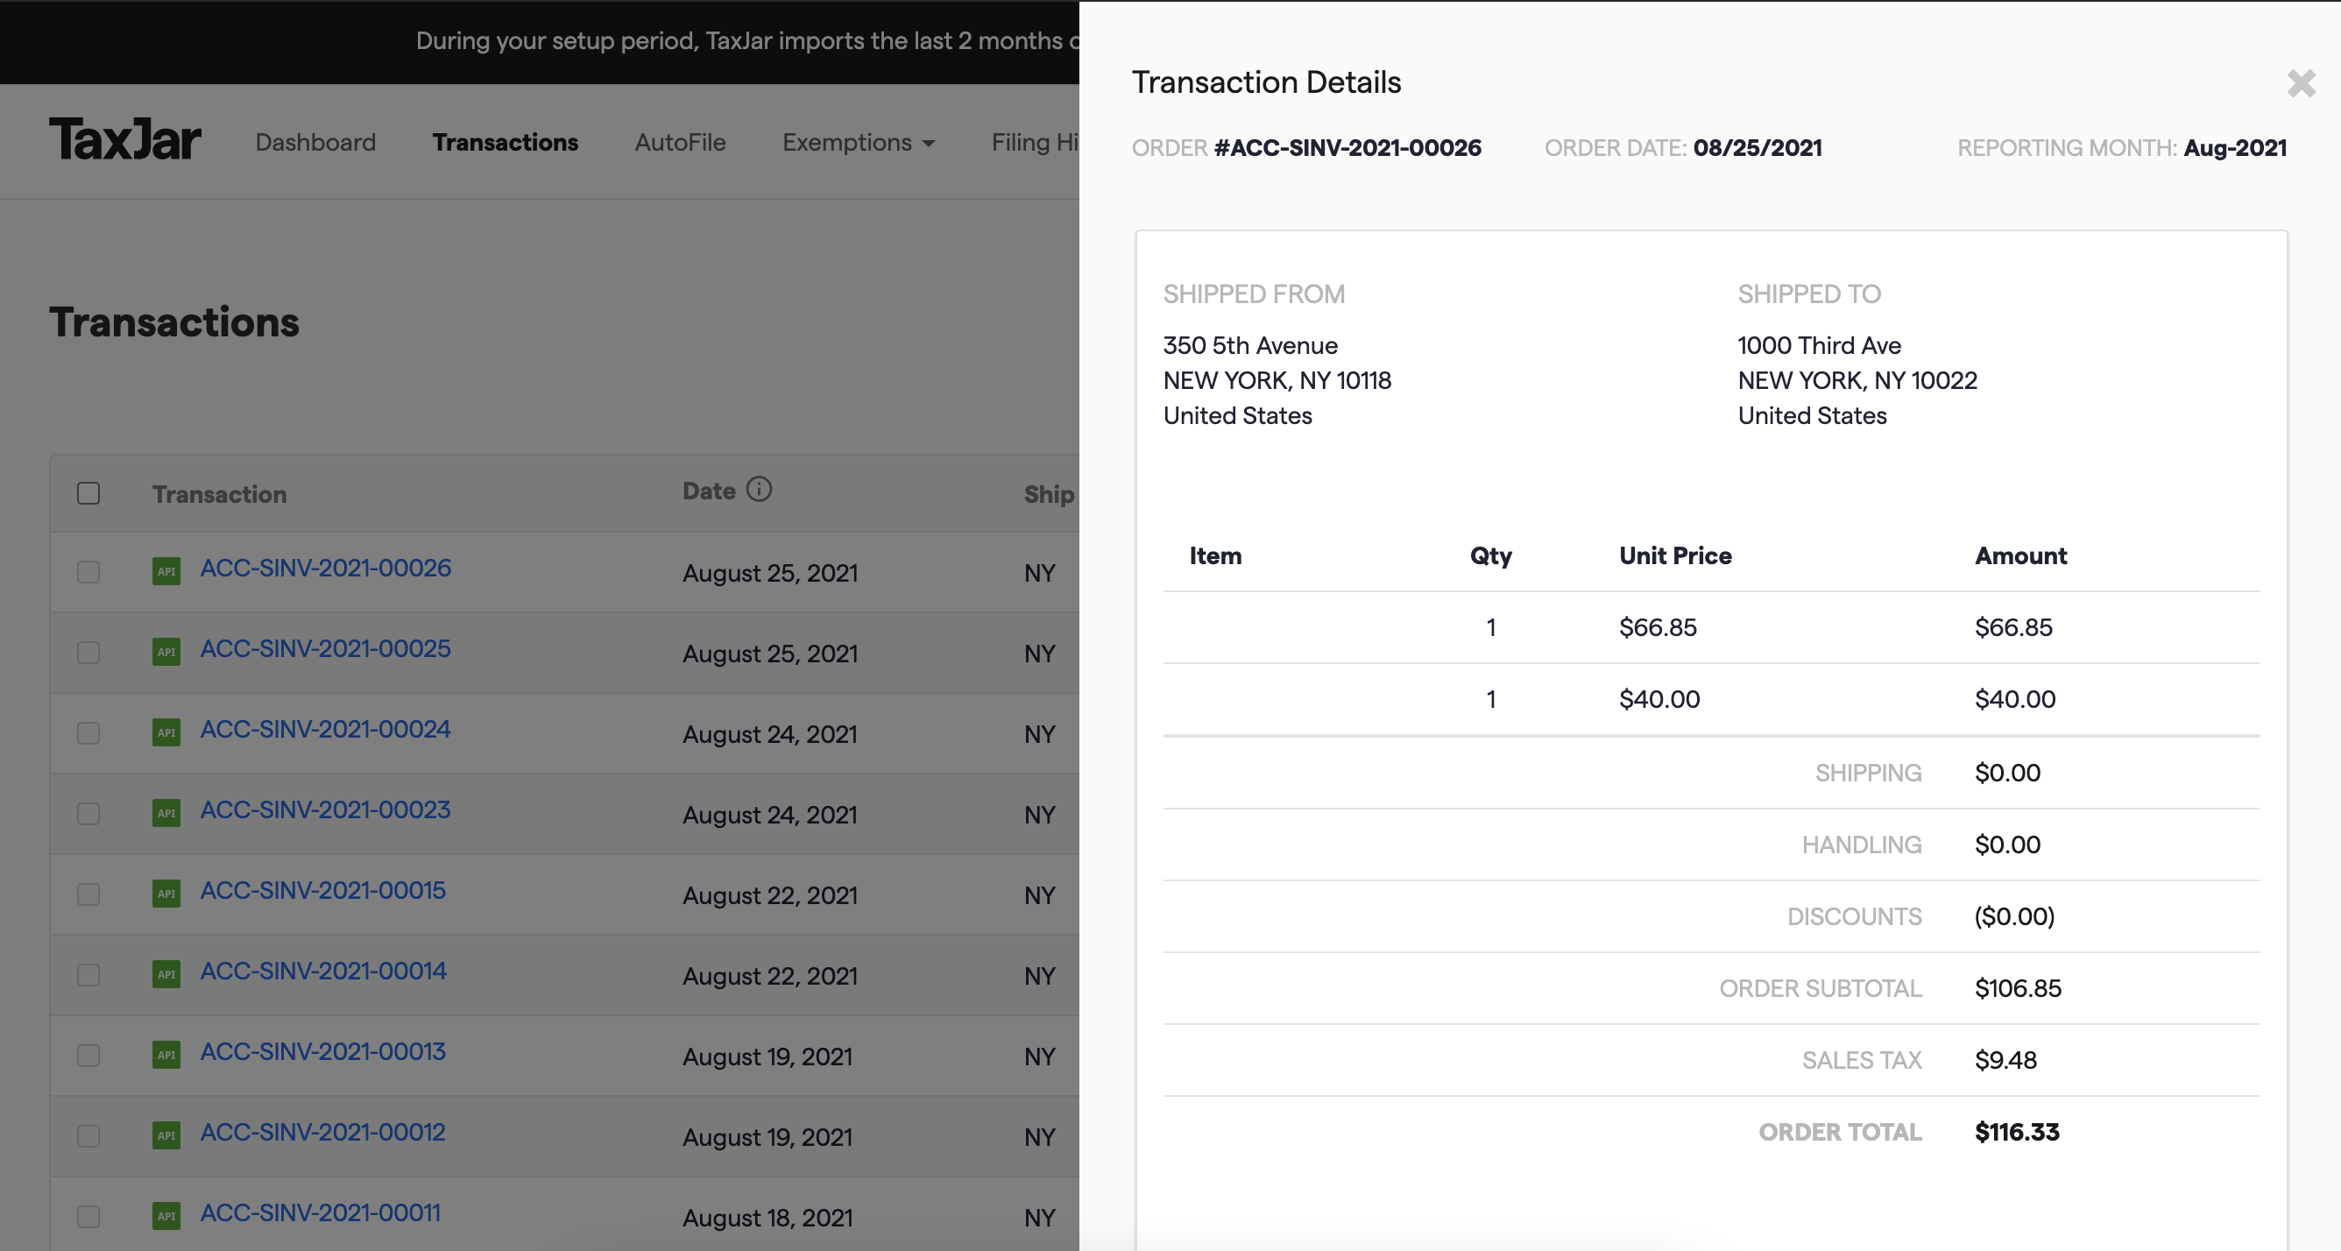Open the Transactions nav item
This screenshot has height=1251, width=2341.
505,143
